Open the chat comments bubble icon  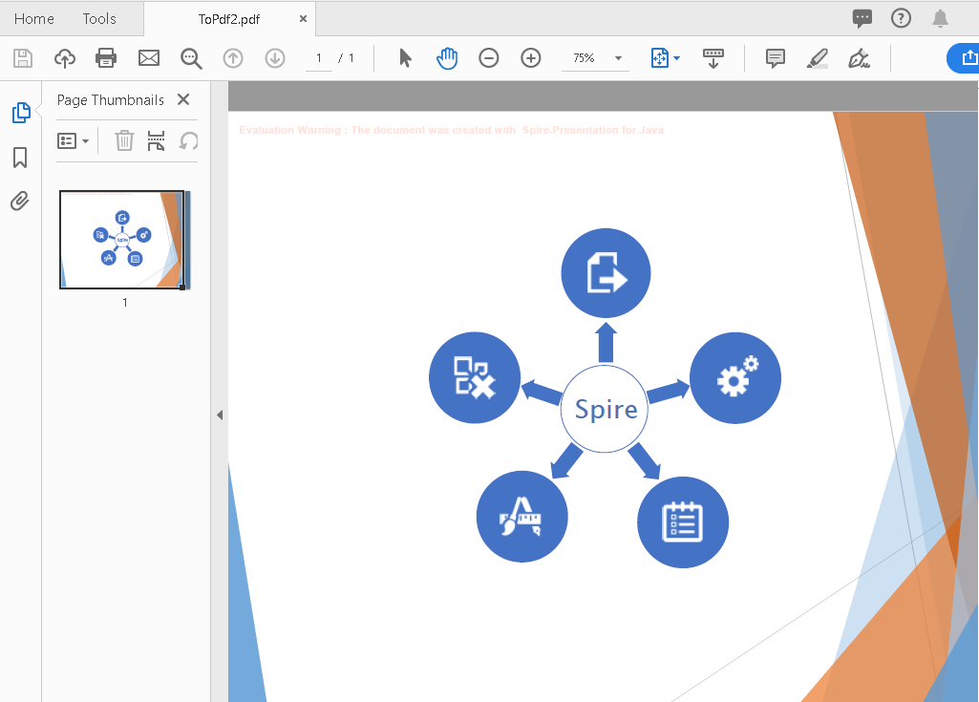[x=862, y=18]
